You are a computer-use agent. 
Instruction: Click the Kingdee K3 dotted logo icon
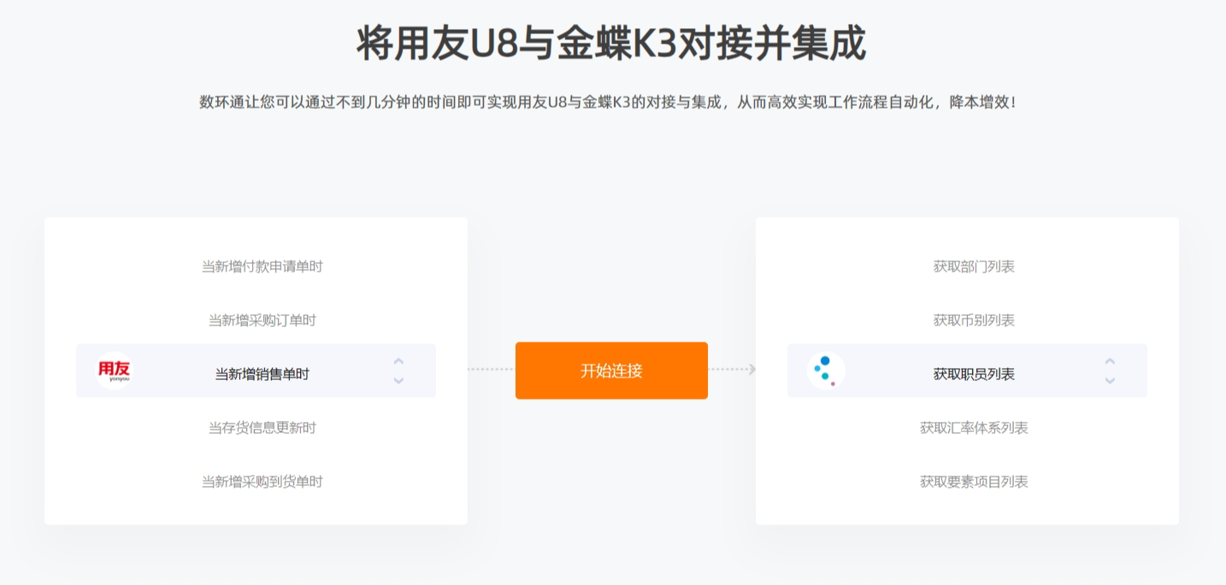tap(826, 371)
